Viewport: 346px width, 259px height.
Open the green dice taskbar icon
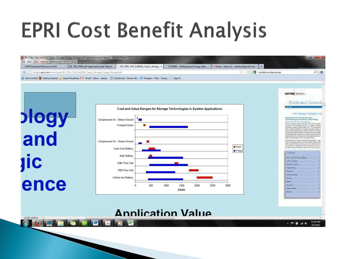84,223
